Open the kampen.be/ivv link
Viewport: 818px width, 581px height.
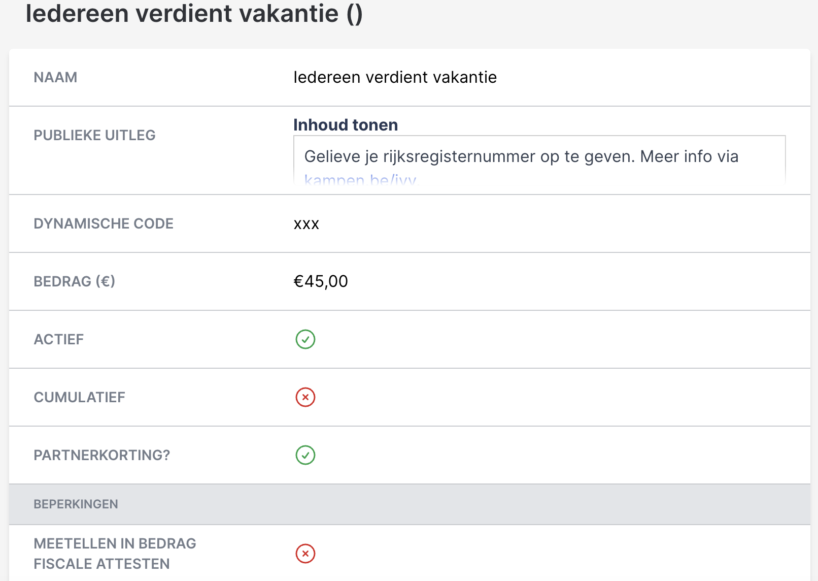(360, 180)
